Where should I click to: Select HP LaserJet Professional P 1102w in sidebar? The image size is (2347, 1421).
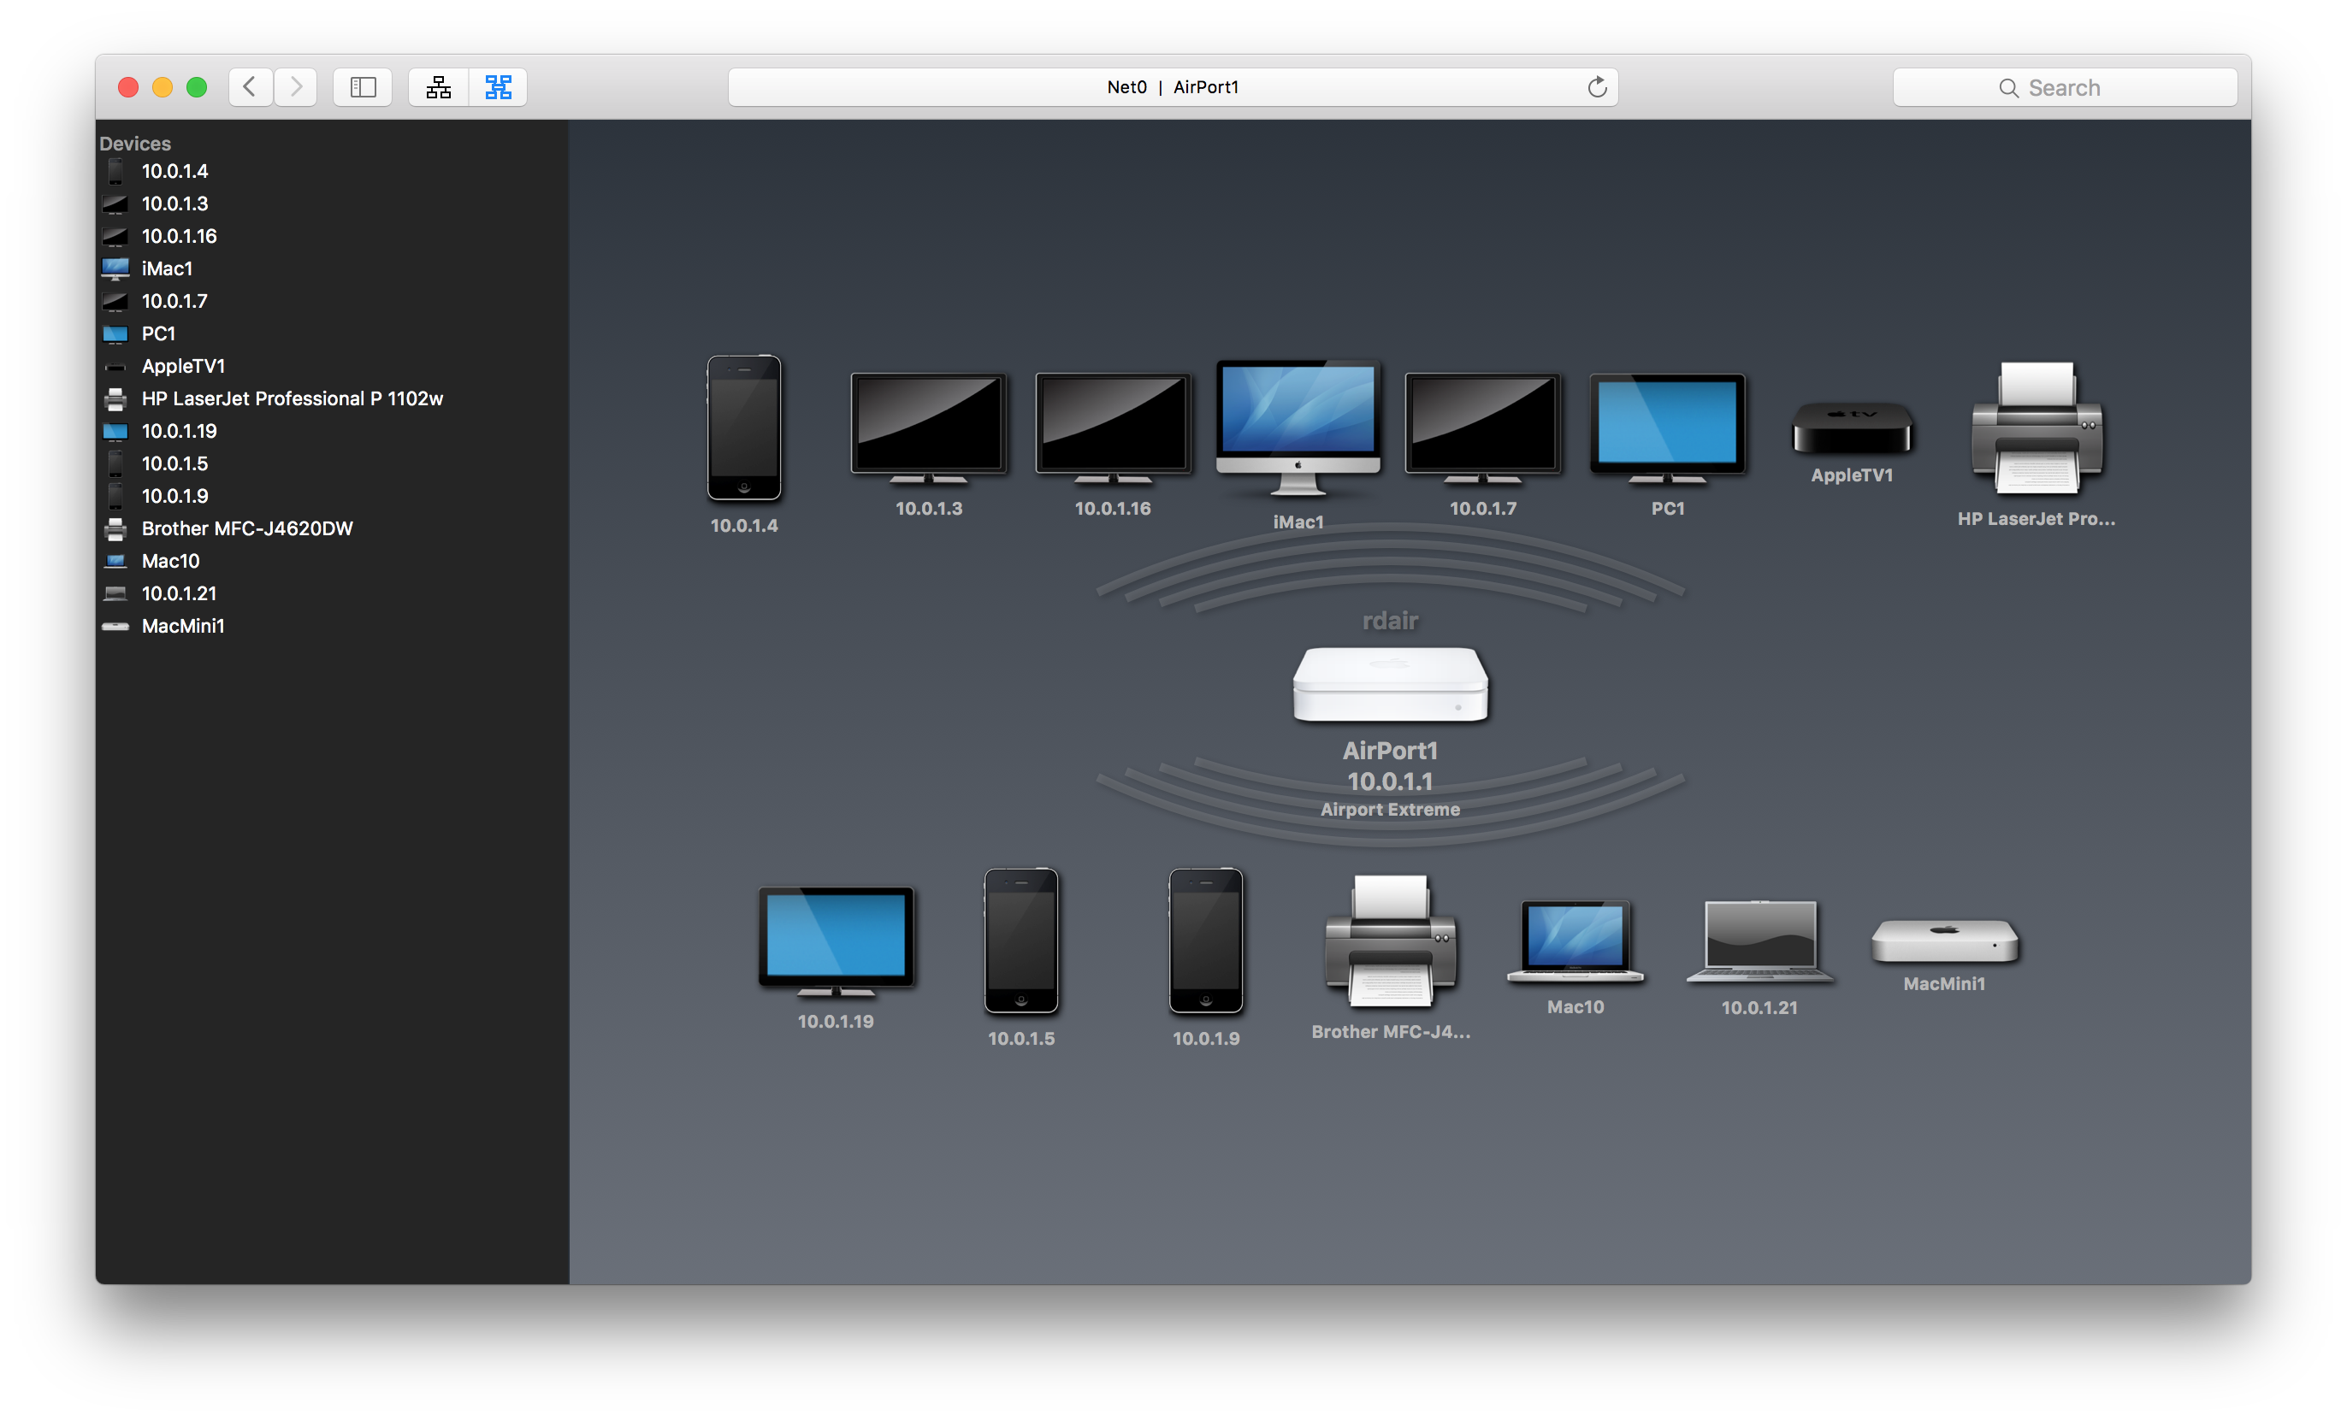pos(292,399)
